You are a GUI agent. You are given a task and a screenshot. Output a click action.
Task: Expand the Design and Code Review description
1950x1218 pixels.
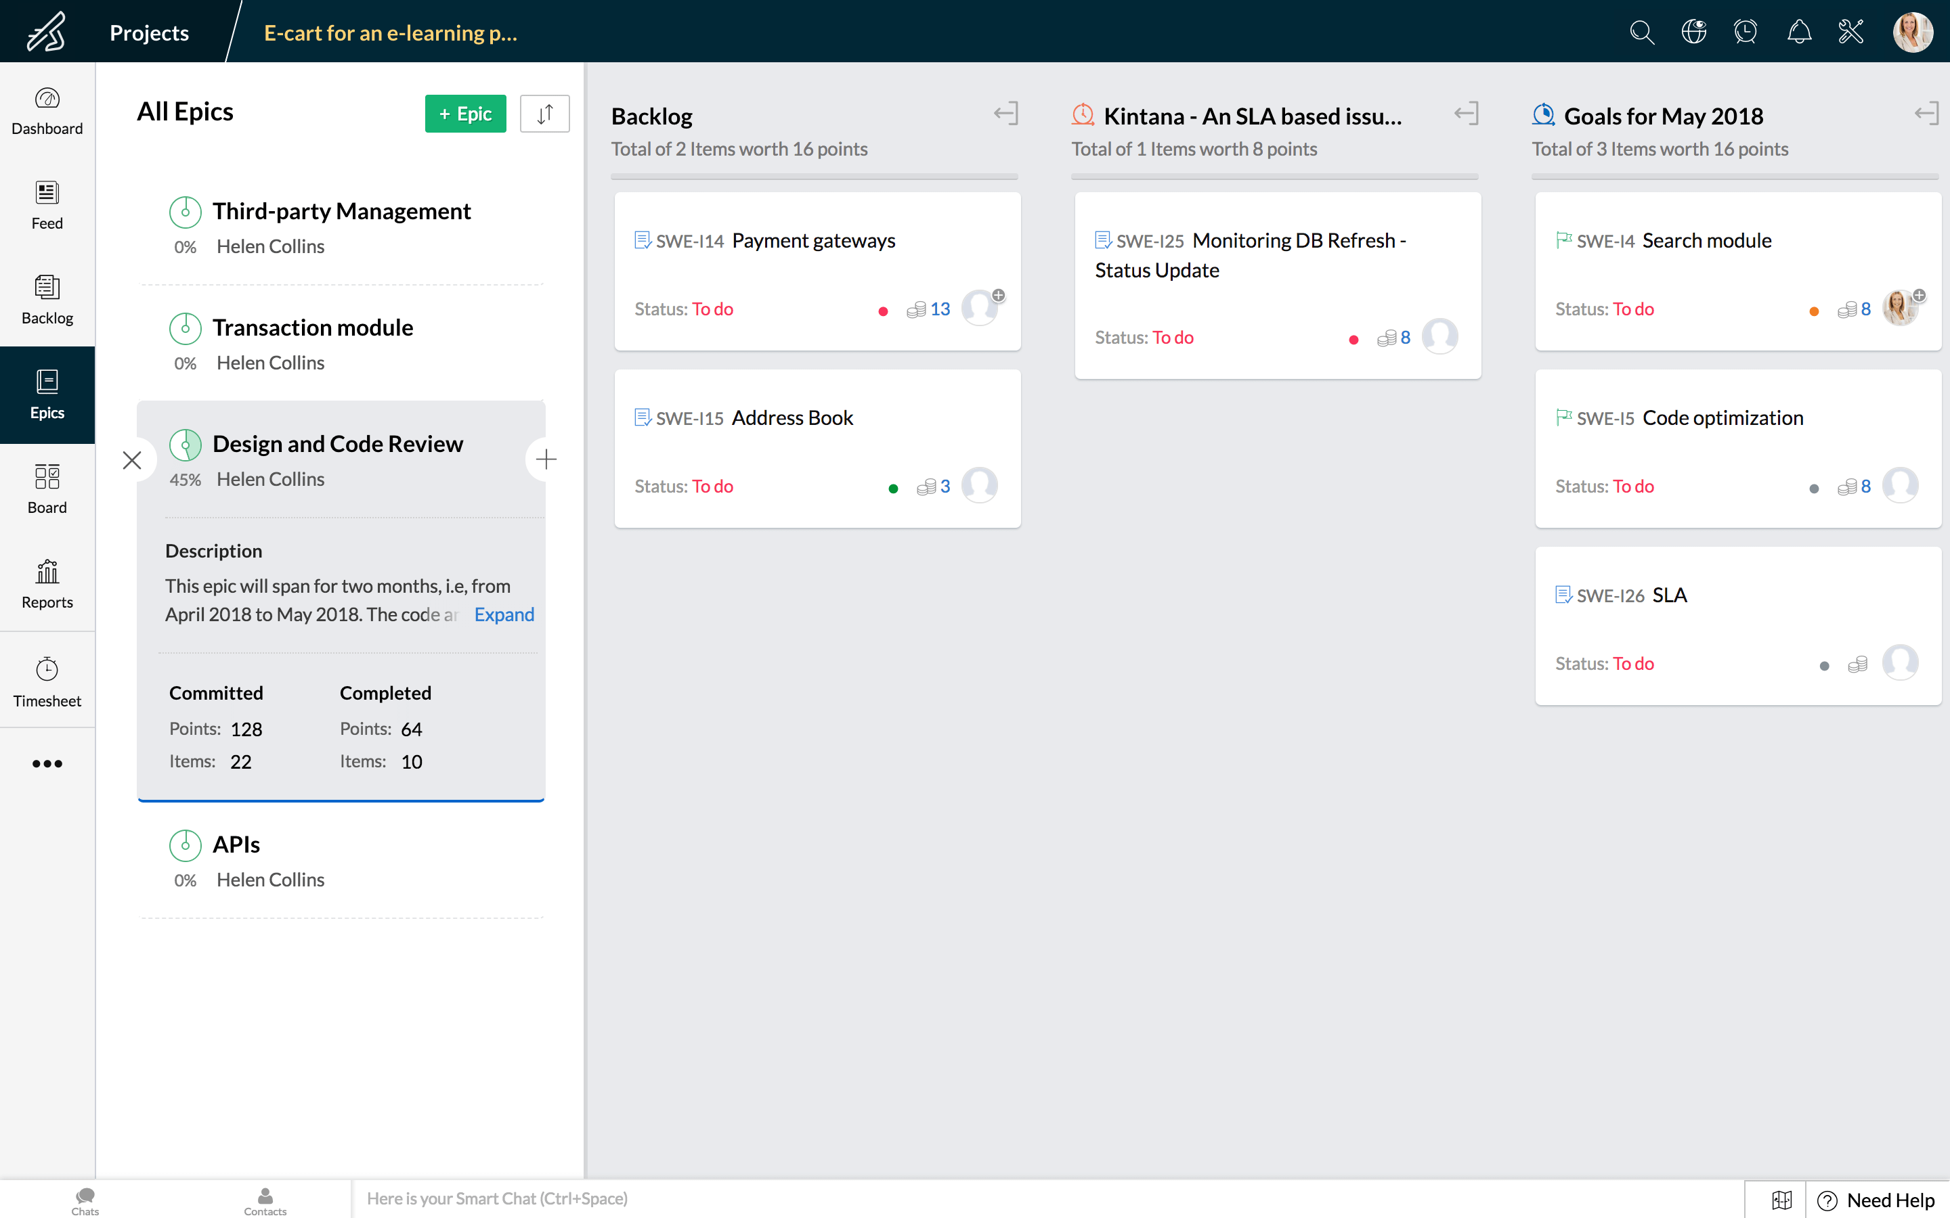click(x=502, y=613)
